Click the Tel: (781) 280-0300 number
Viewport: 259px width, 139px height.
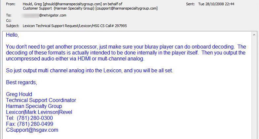pos(29,118)
